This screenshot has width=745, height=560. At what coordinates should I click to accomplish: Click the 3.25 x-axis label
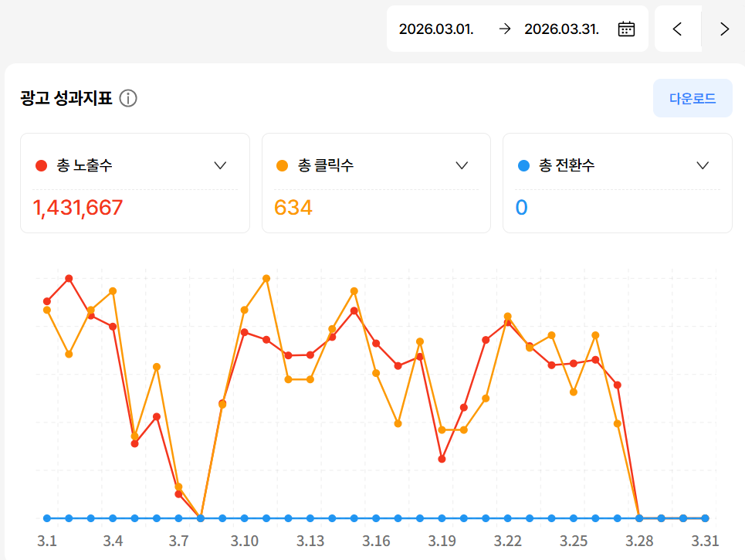[x=574, y=541]
